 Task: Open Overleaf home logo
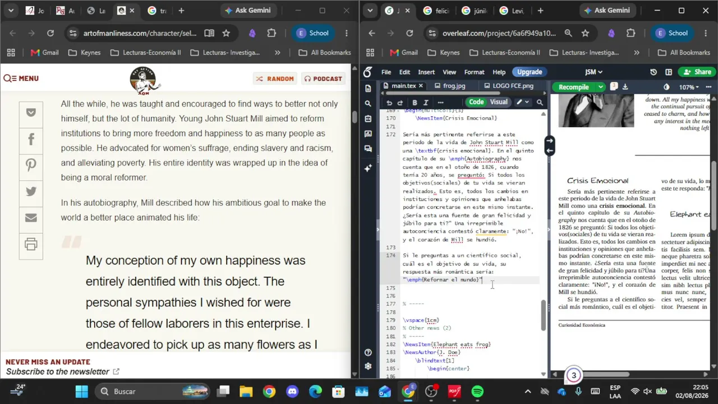[x=367, y=72]
